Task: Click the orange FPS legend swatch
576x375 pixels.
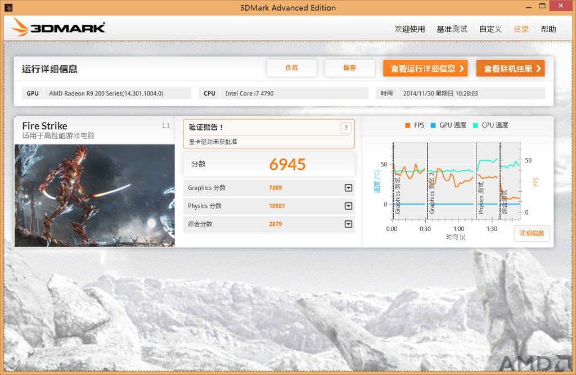Action: [x=407, y=125]
